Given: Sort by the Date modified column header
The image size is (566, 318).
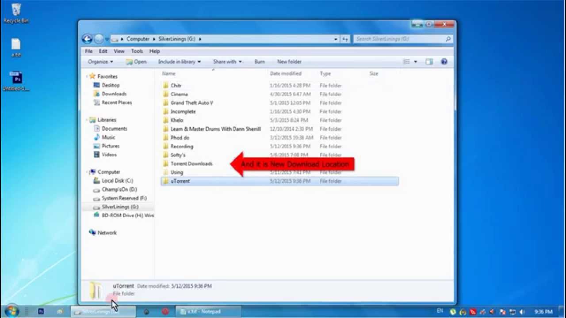Looking at the screenshot, I should [x=286, y=74].
